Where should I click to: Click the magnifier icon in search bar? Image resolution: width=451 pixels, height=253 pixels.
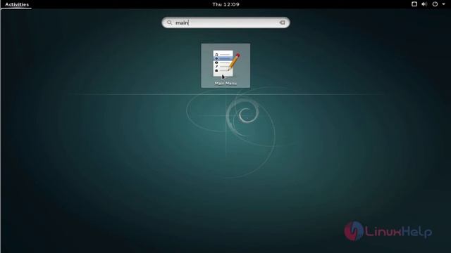(169, 22)
